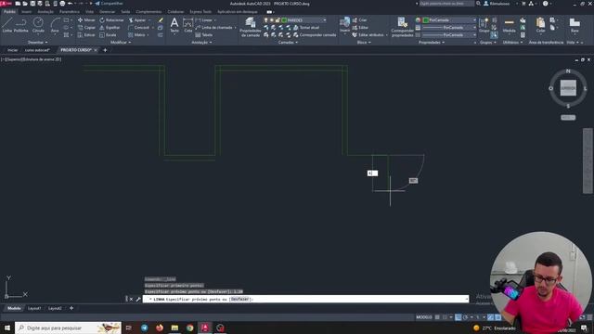Insert a Tabela from Anotação panel

click(x=204, y=35)
